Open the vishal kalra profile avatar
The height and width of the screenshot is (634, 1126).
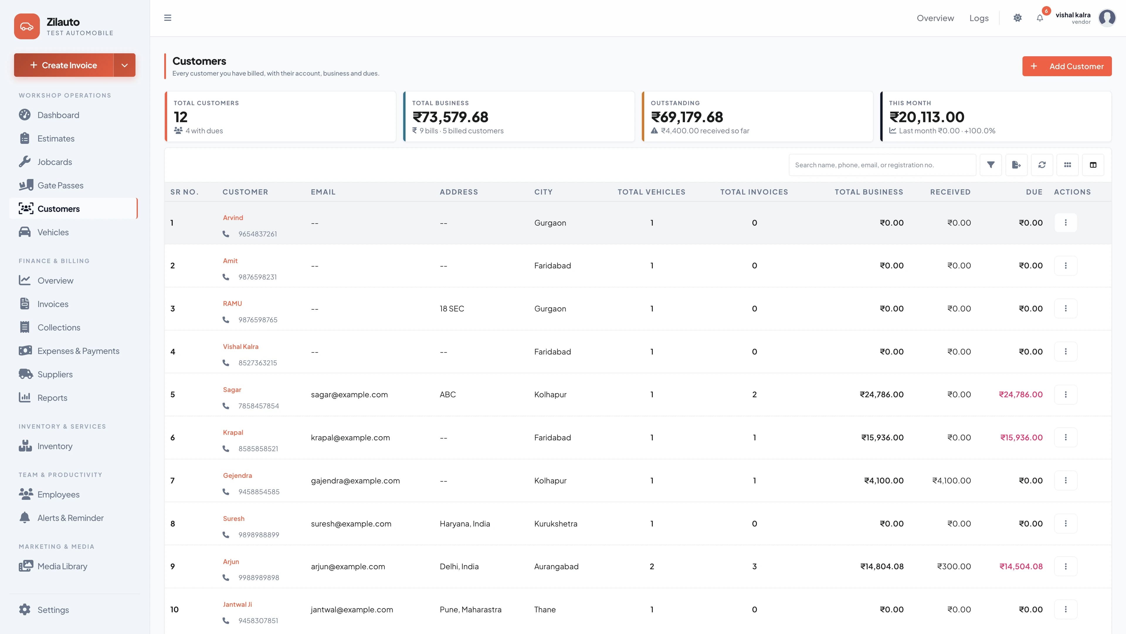pos(1107,18)
